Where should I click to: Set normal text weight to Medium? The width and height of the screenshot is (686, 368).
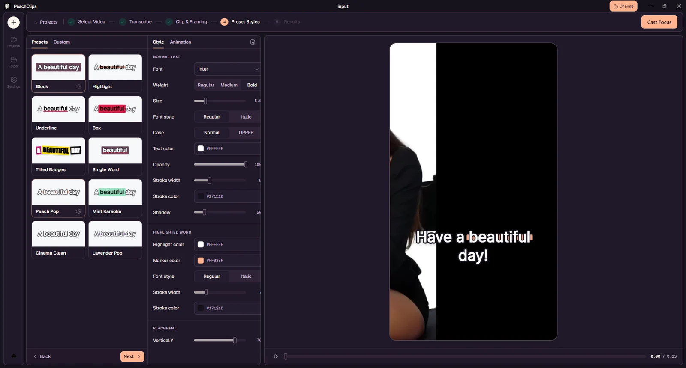(x=229, y=85)
